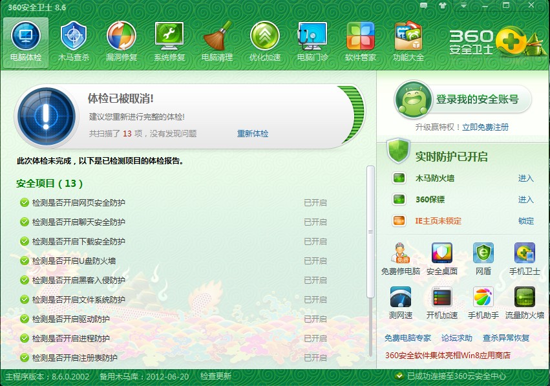Image resolution: width=550 pixels, height=386 pixels.
Task: Open the 电脑体检 tab
Action: (26, 43)
